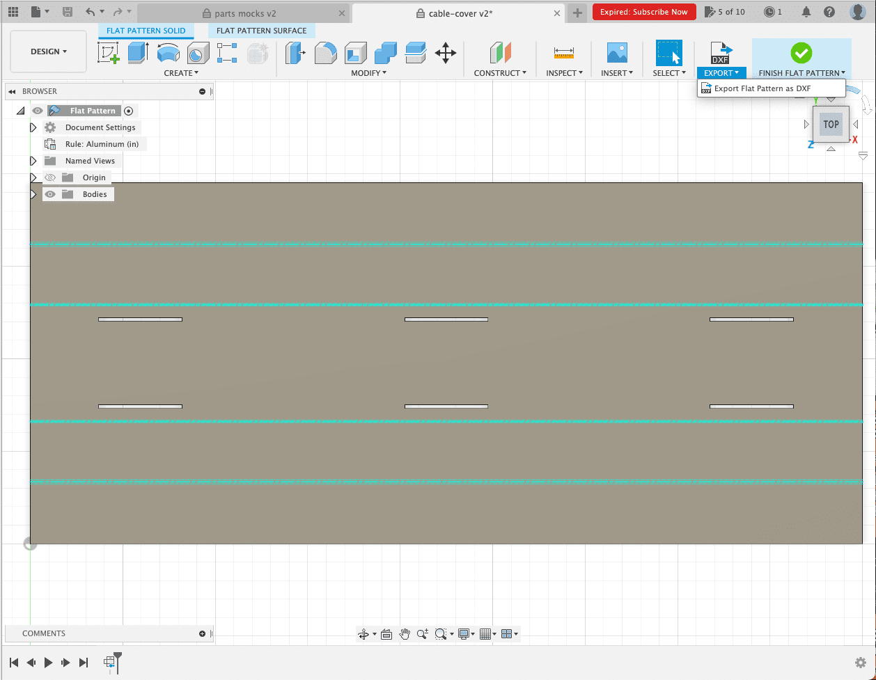Open the DESIGN workspace dropdown
This screenshot has width=876, height=680.
point(49,52)
